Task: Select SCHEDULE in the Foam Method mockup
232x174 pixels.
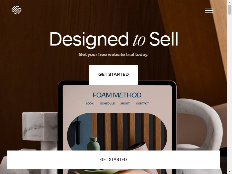Action: [107, 104]
